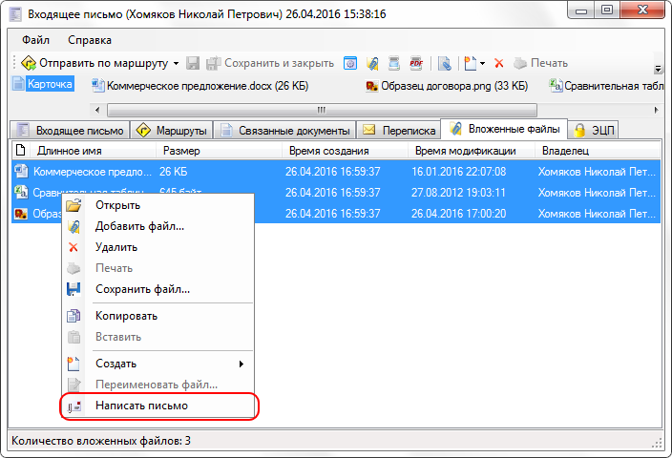This screenshot has width=672, height=458.
Task: Choose Написать письмо in context menu
Action: [x=158, y=406]
